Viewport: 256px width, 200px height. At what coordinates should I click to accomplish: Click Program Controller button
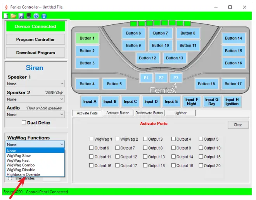point(35,39)
